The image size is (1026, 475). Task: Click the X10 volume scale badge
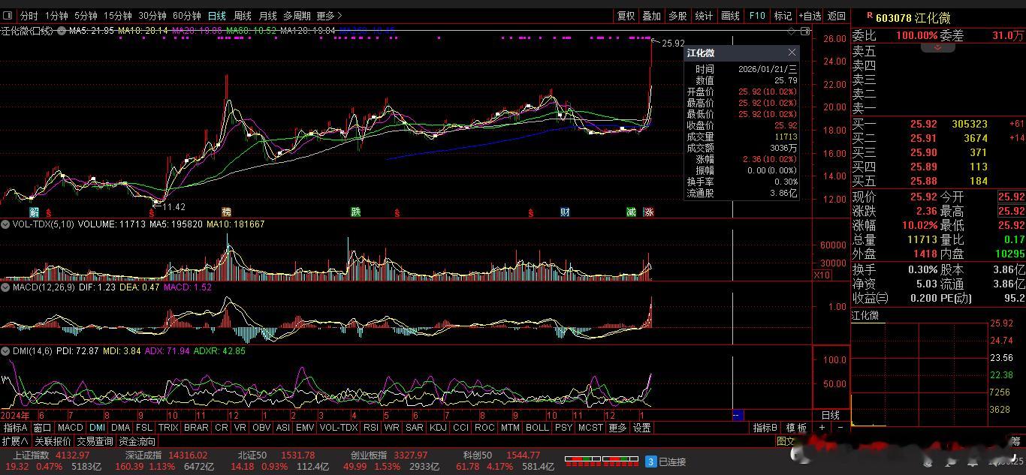[822, 275]
